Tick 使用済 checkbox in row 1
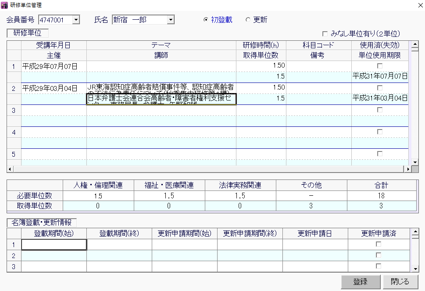Screen dimensions: 425x291 point(380,66)
